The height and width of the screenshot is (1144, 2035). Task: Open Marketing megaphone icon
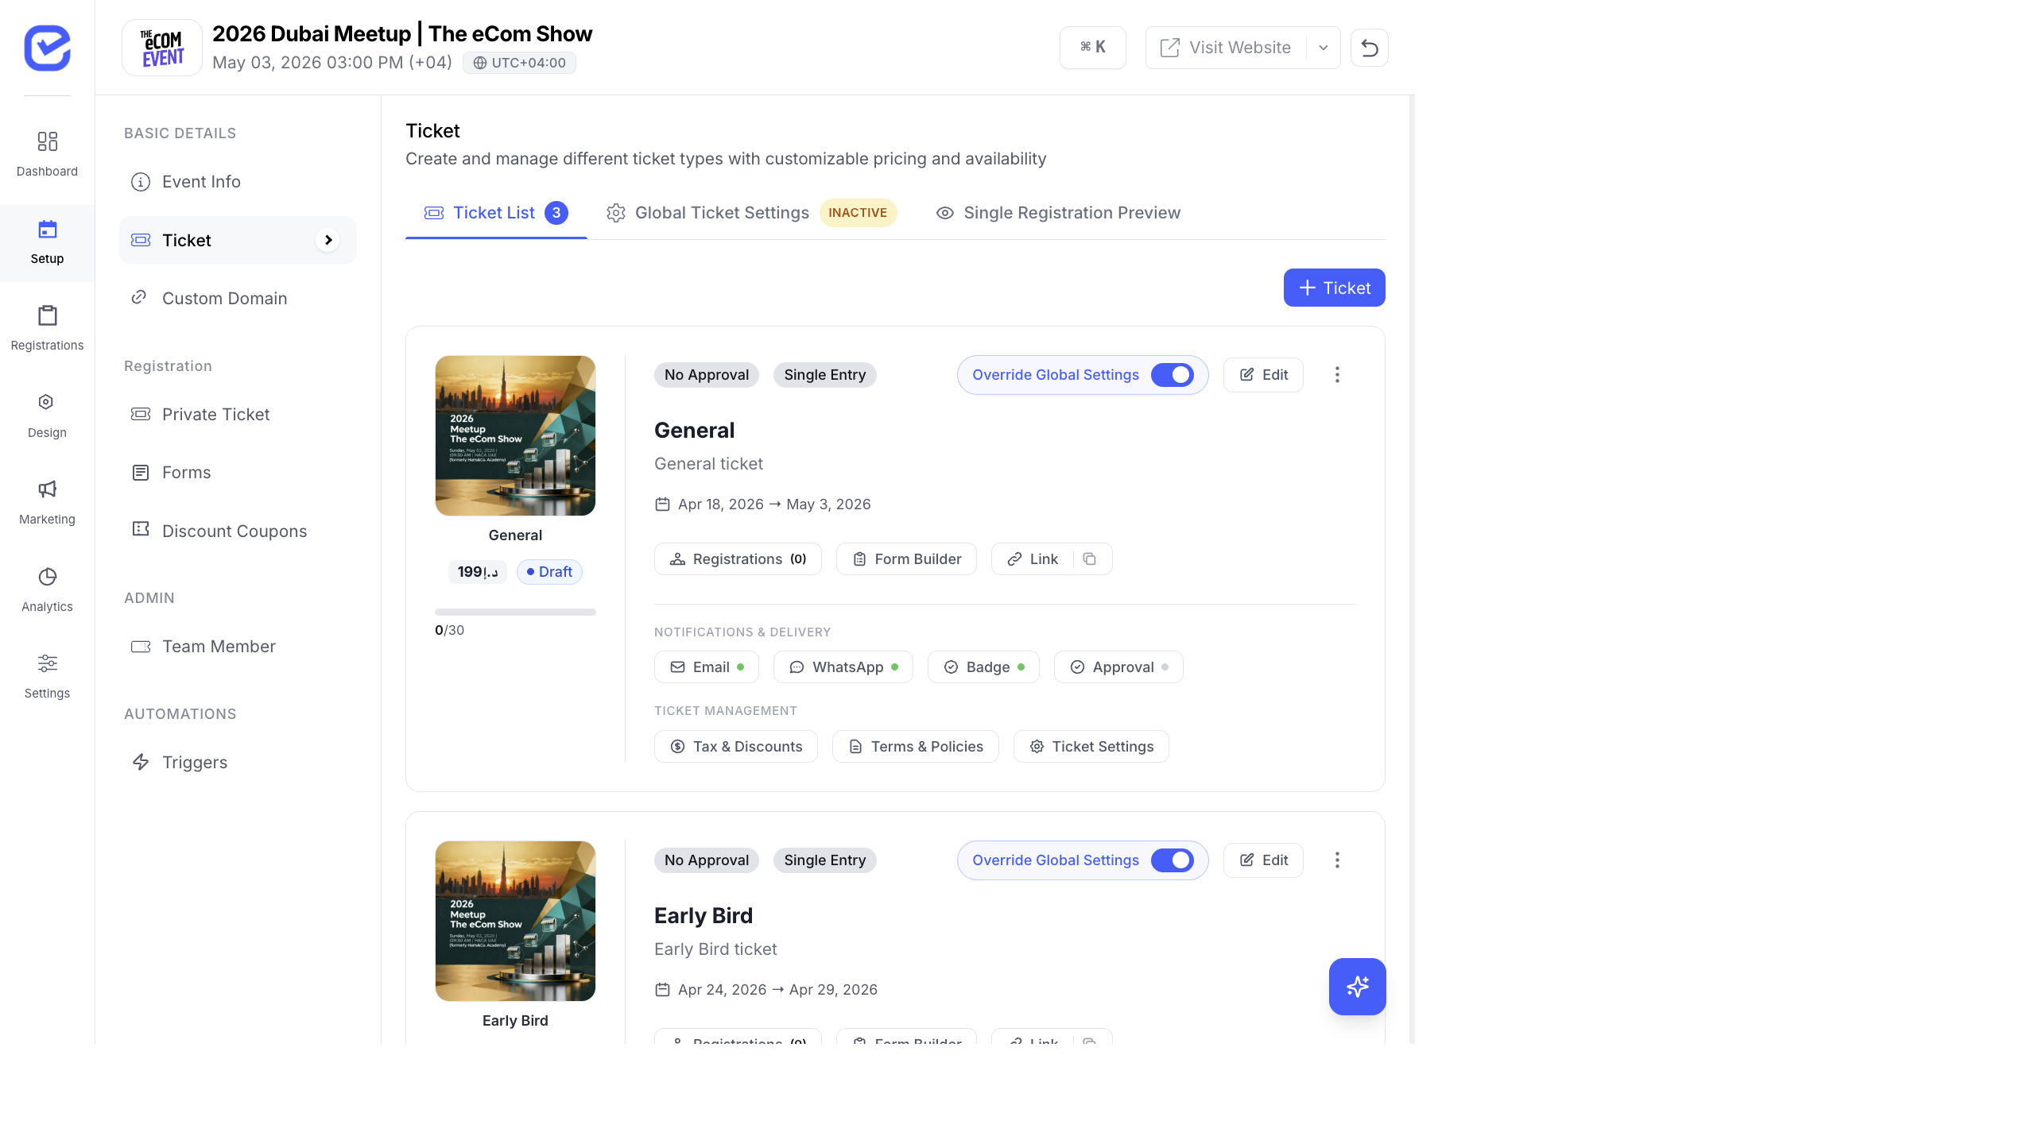click(x=47, y=489)
